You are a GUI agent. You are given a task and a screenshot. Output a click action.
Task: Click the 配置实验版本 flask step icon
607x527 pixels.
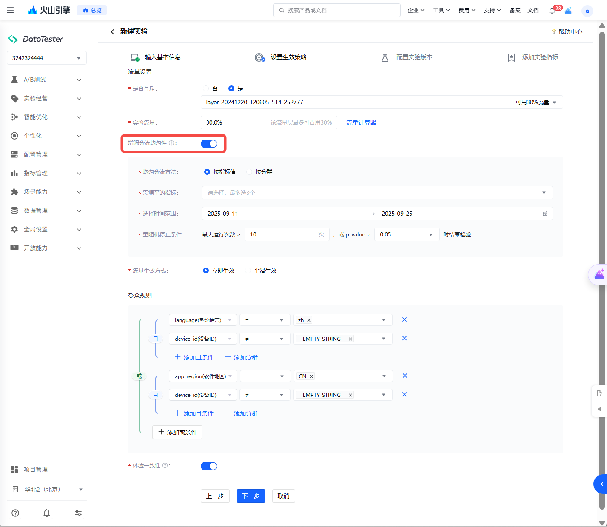click(x=385, y=57)
